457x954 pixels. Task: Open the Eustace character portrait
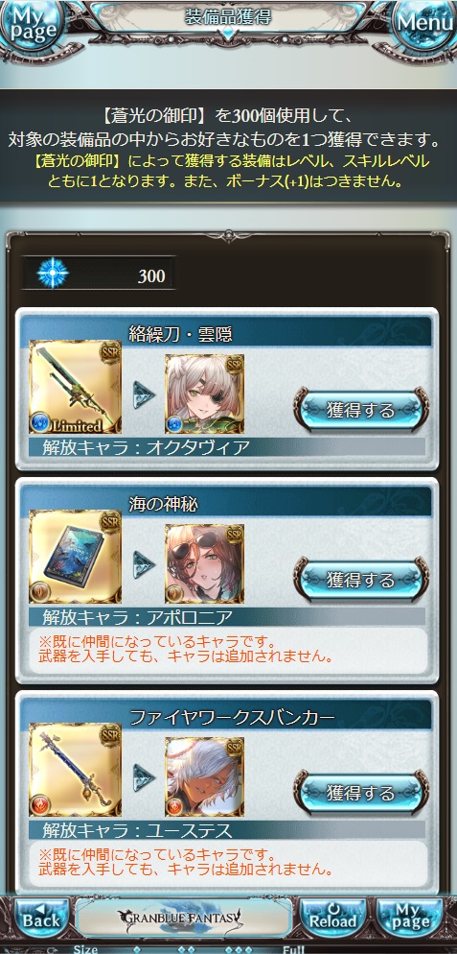click(205, 776)
